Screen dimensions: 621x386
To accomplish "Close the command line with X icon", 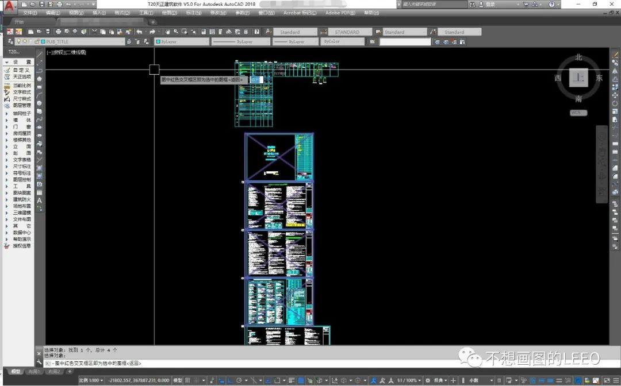I will 39,354.
